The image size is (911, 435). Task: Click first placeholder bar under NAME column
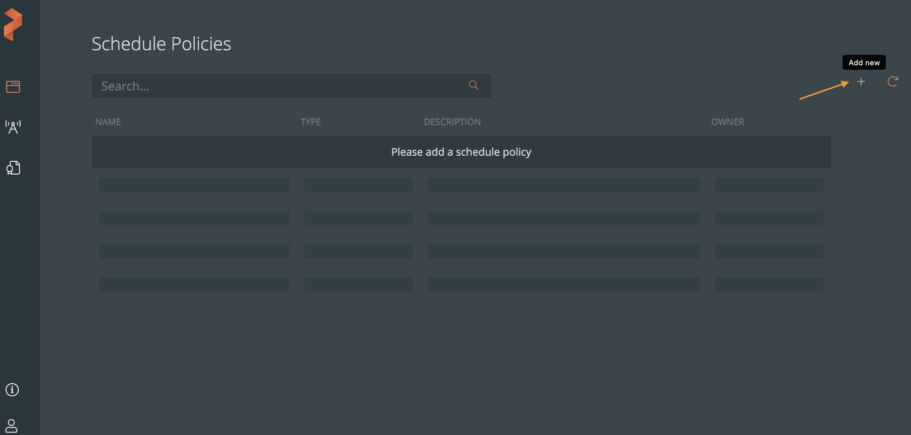pyautogui.click(x=194, y=185)
